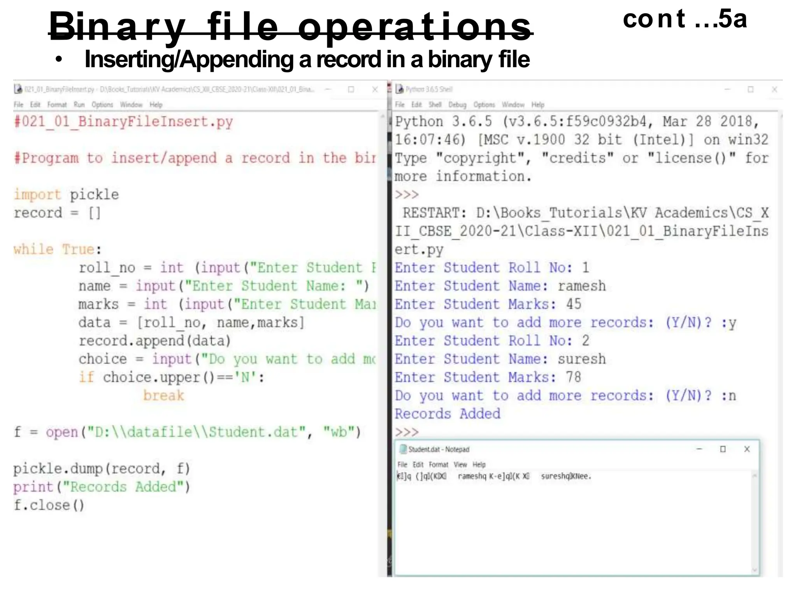Click the last '>>>' shell prompt

[407, 432]
